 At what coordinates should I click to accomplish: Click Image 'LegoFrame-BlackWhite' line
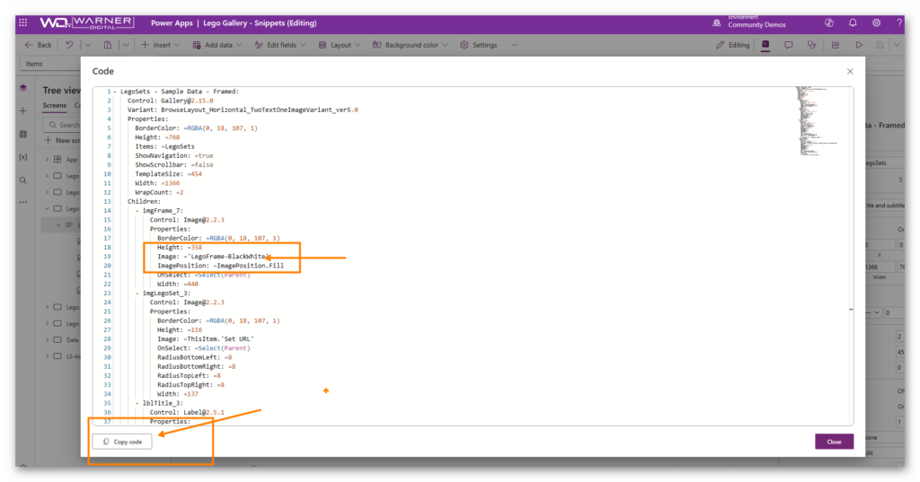click(x=214, y=256)
